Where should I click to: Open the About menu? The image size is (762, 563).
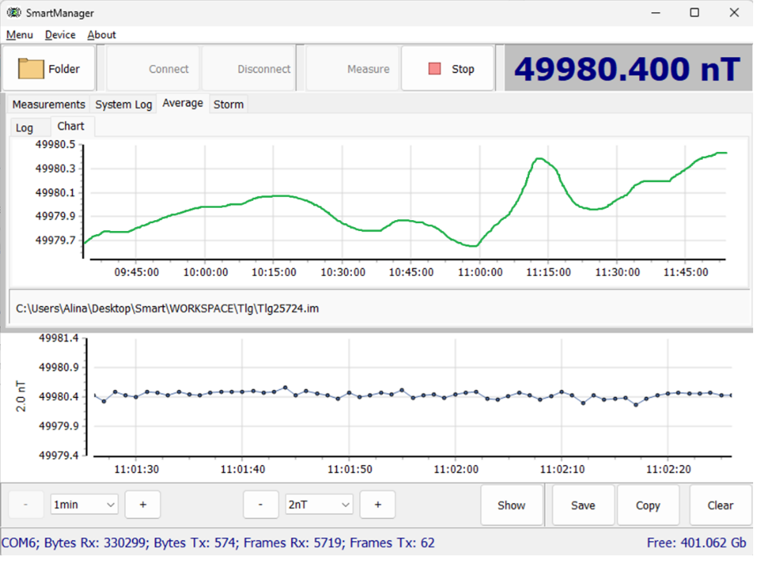(x=102, y=35)
